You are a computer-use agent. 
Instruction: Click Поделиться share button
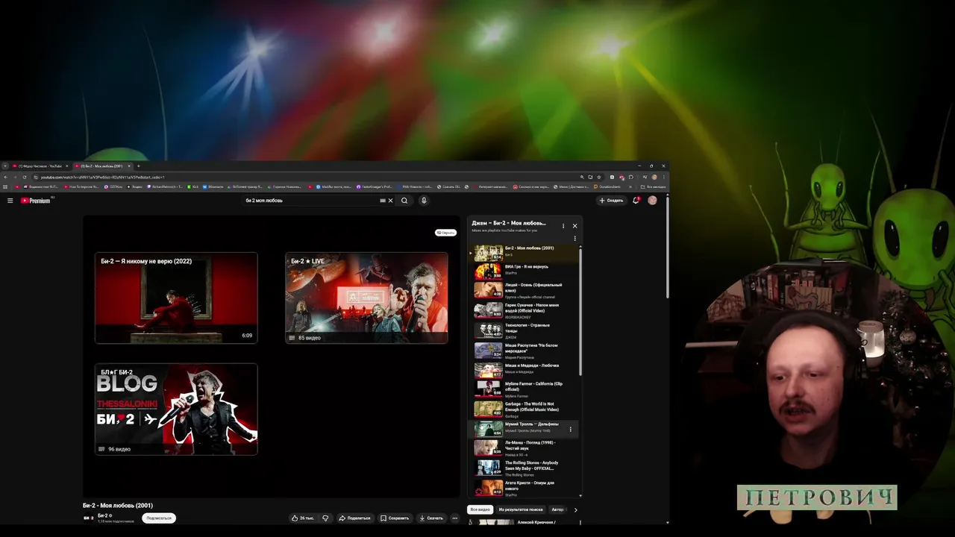coord(354,518)
